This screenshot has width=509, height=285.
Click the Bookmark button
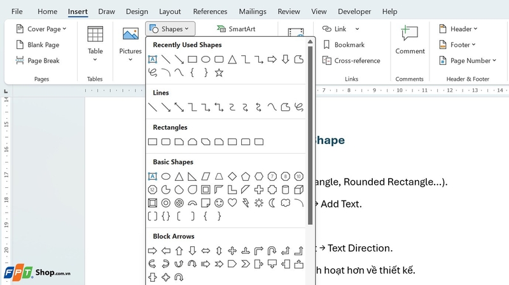click(344, 44)
